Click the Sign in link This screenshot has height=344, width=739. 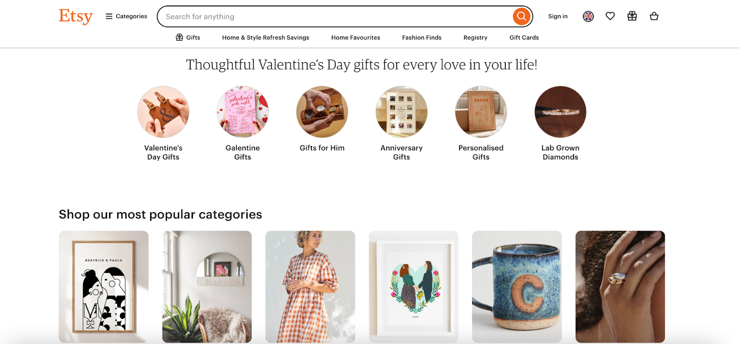pyautogui.click(x=557, y=16)
